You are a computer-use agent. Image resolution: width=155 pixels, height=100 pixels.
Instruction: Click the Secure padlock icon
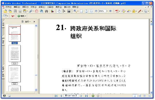point(134,11)
